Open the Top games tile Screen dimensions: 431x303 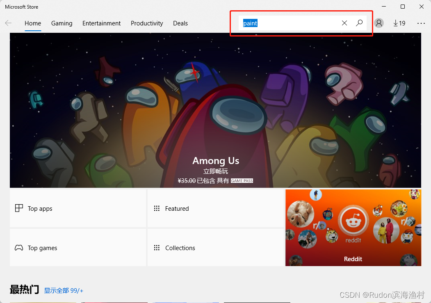click(78, 248)
